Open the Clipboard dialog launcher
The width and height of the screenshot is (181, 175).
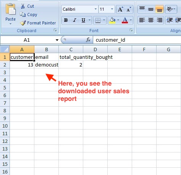pos(55,30)
